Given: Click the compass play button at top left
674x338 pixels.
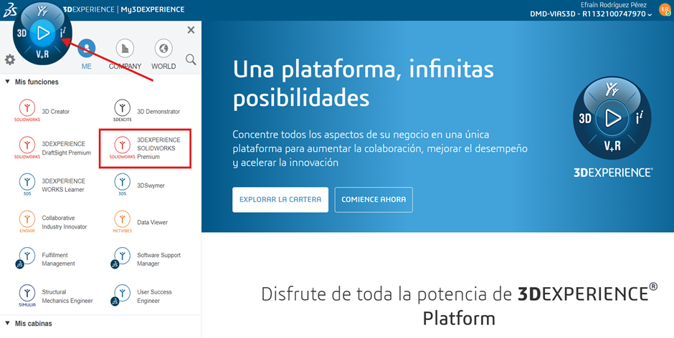Looking at the screenshot, I should (42, 33).
